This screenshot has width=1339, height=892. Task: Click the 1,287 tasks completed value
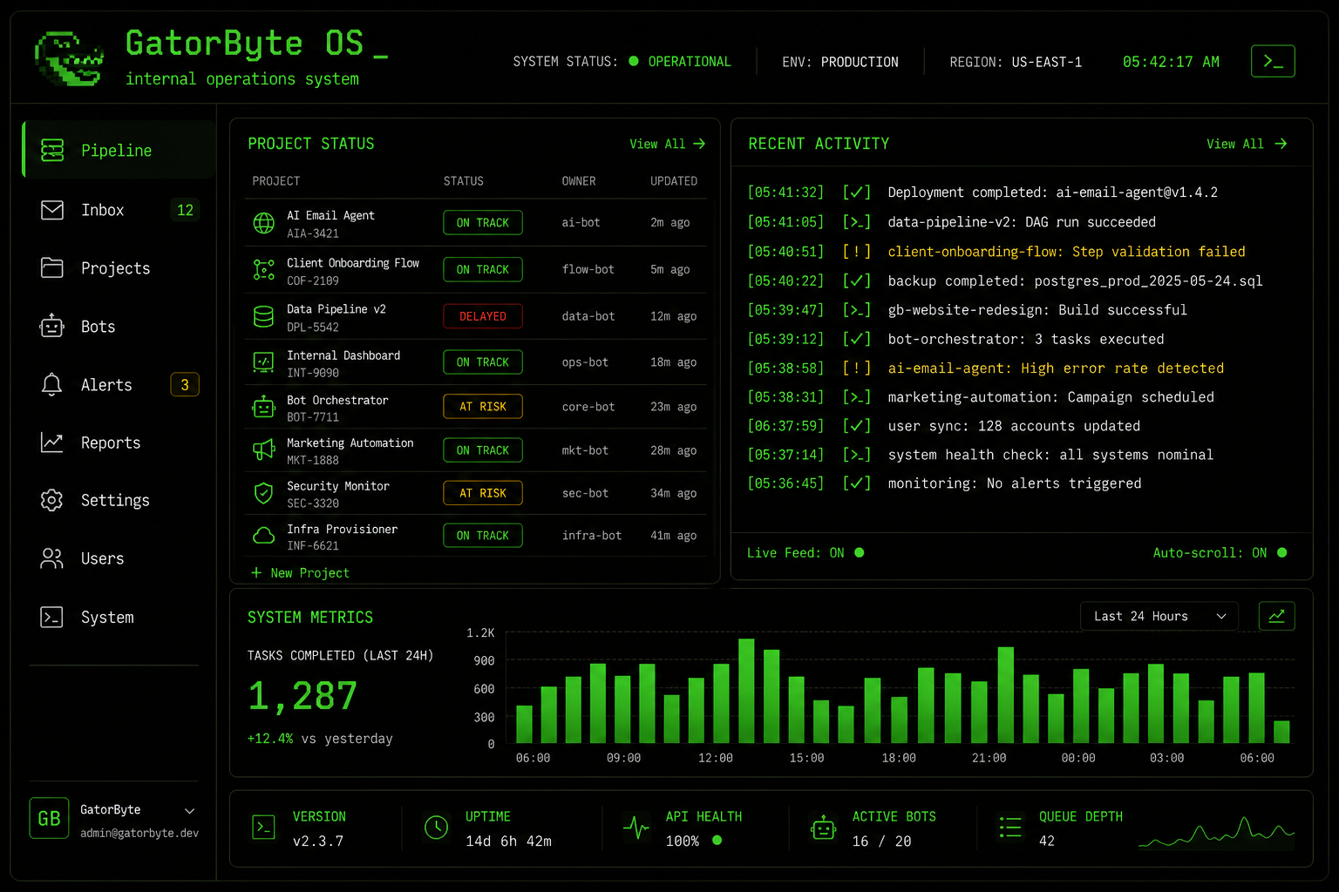tap(302, 696)
